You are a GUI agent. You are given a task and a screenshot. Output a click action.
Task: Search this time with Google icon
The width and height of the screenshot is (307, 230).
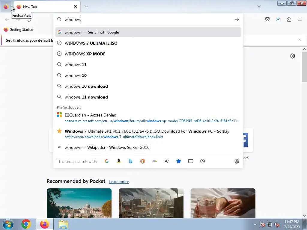tap(107, 161)
